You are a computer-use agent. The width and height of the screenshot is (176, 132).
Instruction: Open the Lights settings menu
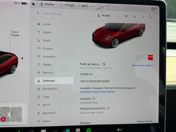(x=47, y=32)
